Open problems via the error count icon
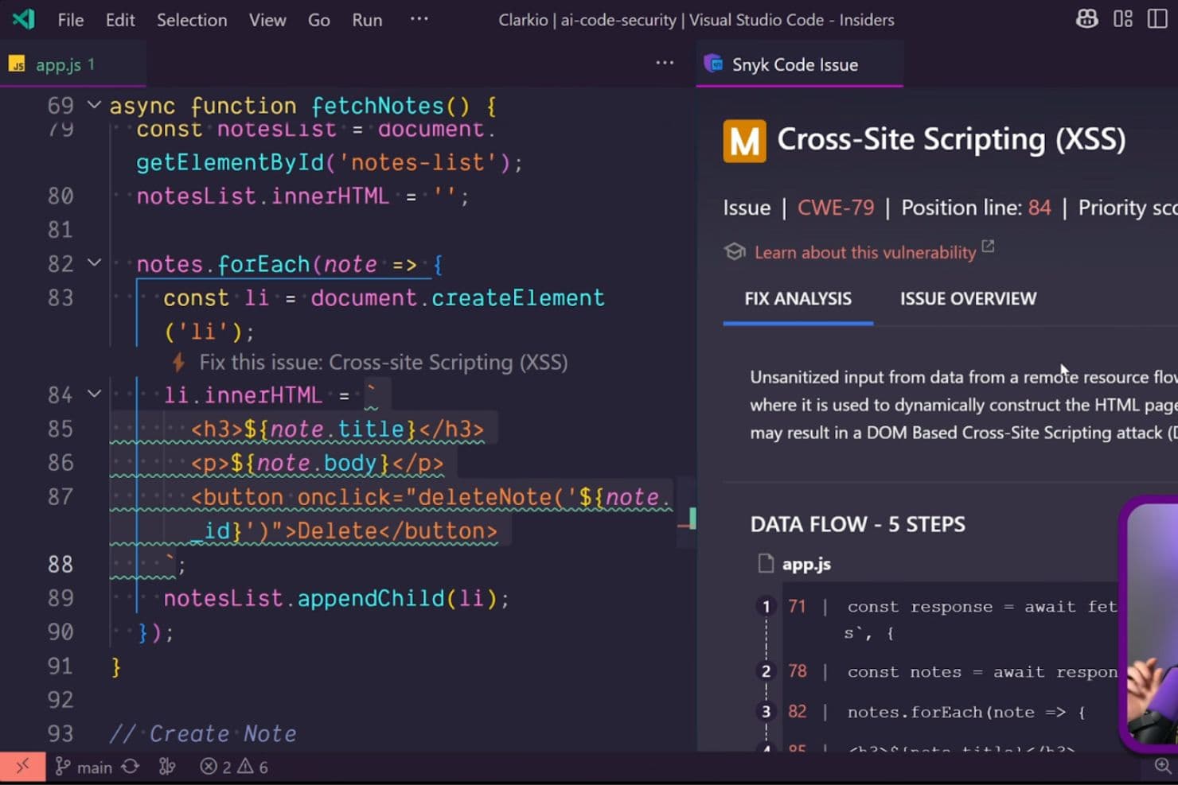This screenshot has width=1178, height=785. [x=209, y=767]
